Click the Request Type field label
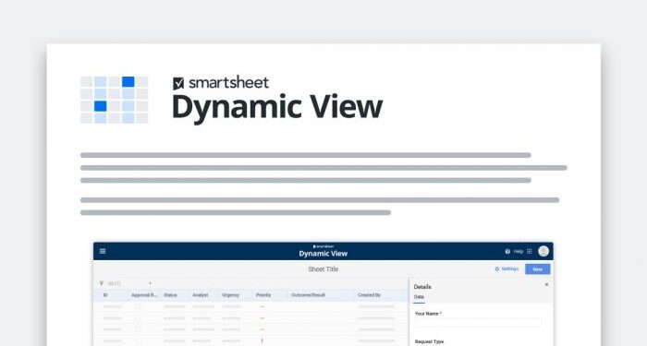Image resolution: width=647 pixels, height=346 pixels. coord(429,342)
